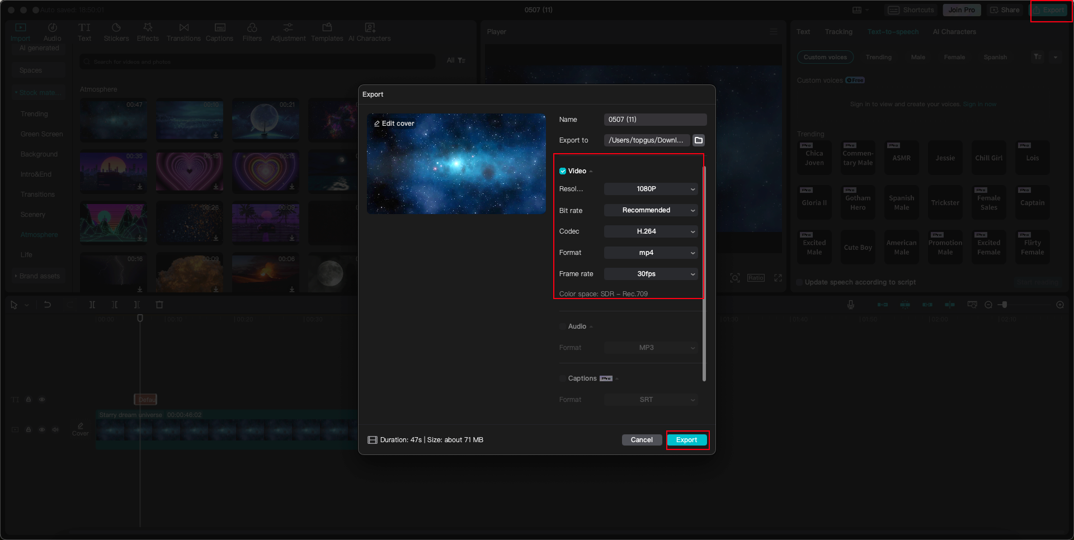
Task: Open the Frame rate dropdown showing 30fps
Action: pyautogui.click(x=651, y=274)
